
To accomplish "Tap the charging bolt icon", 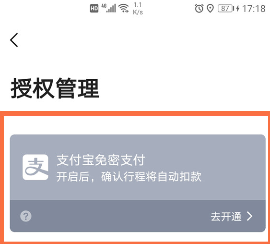I will point(238,8).
